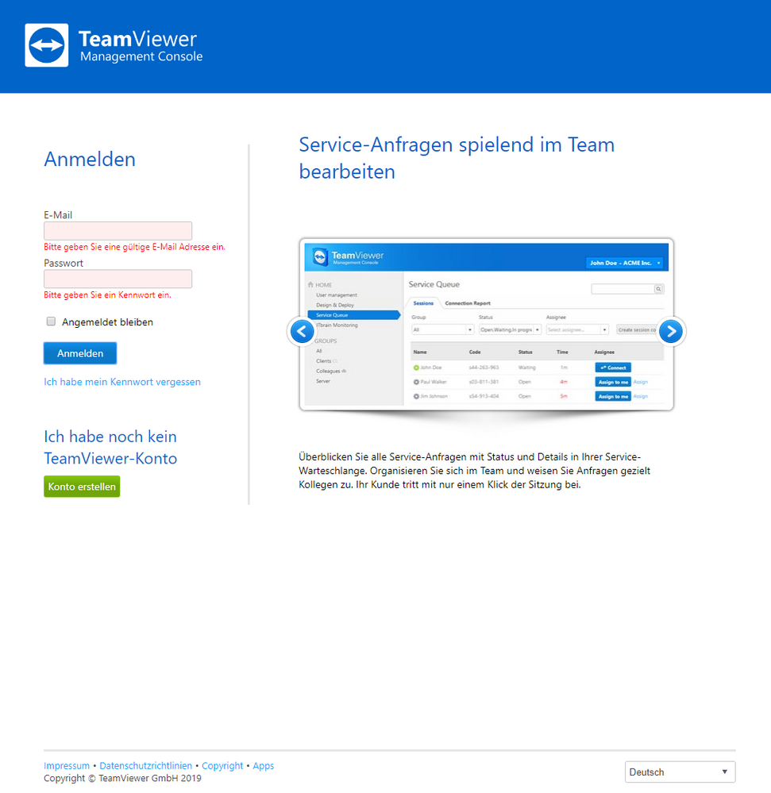Click the Anmelden heading text

tap(90, 160)
